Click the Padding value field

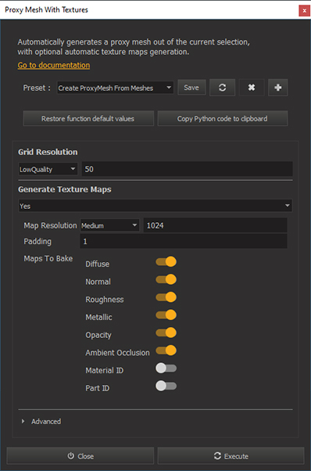(x=184, y=241)
